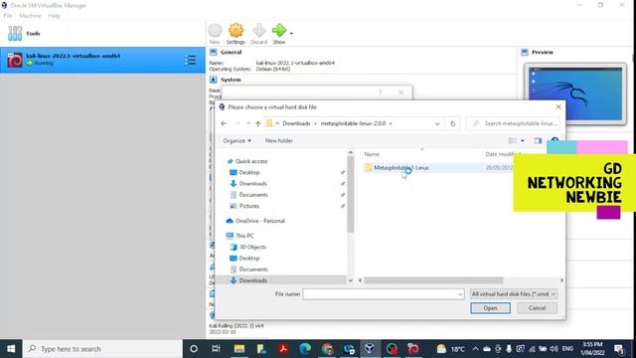Click the New folder button
The image size is (636, 358).
(279, 141)
